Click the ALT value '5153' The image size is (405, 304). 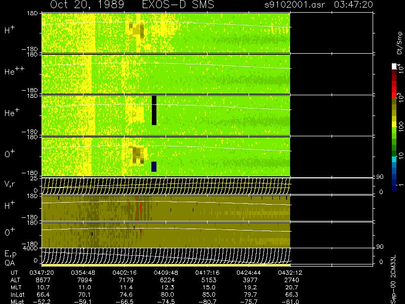(209, 280)
